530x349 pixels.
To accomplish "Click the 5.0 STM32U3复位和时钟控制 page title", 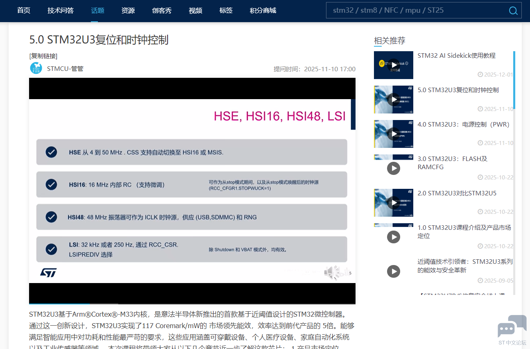I will click(99, 40).
